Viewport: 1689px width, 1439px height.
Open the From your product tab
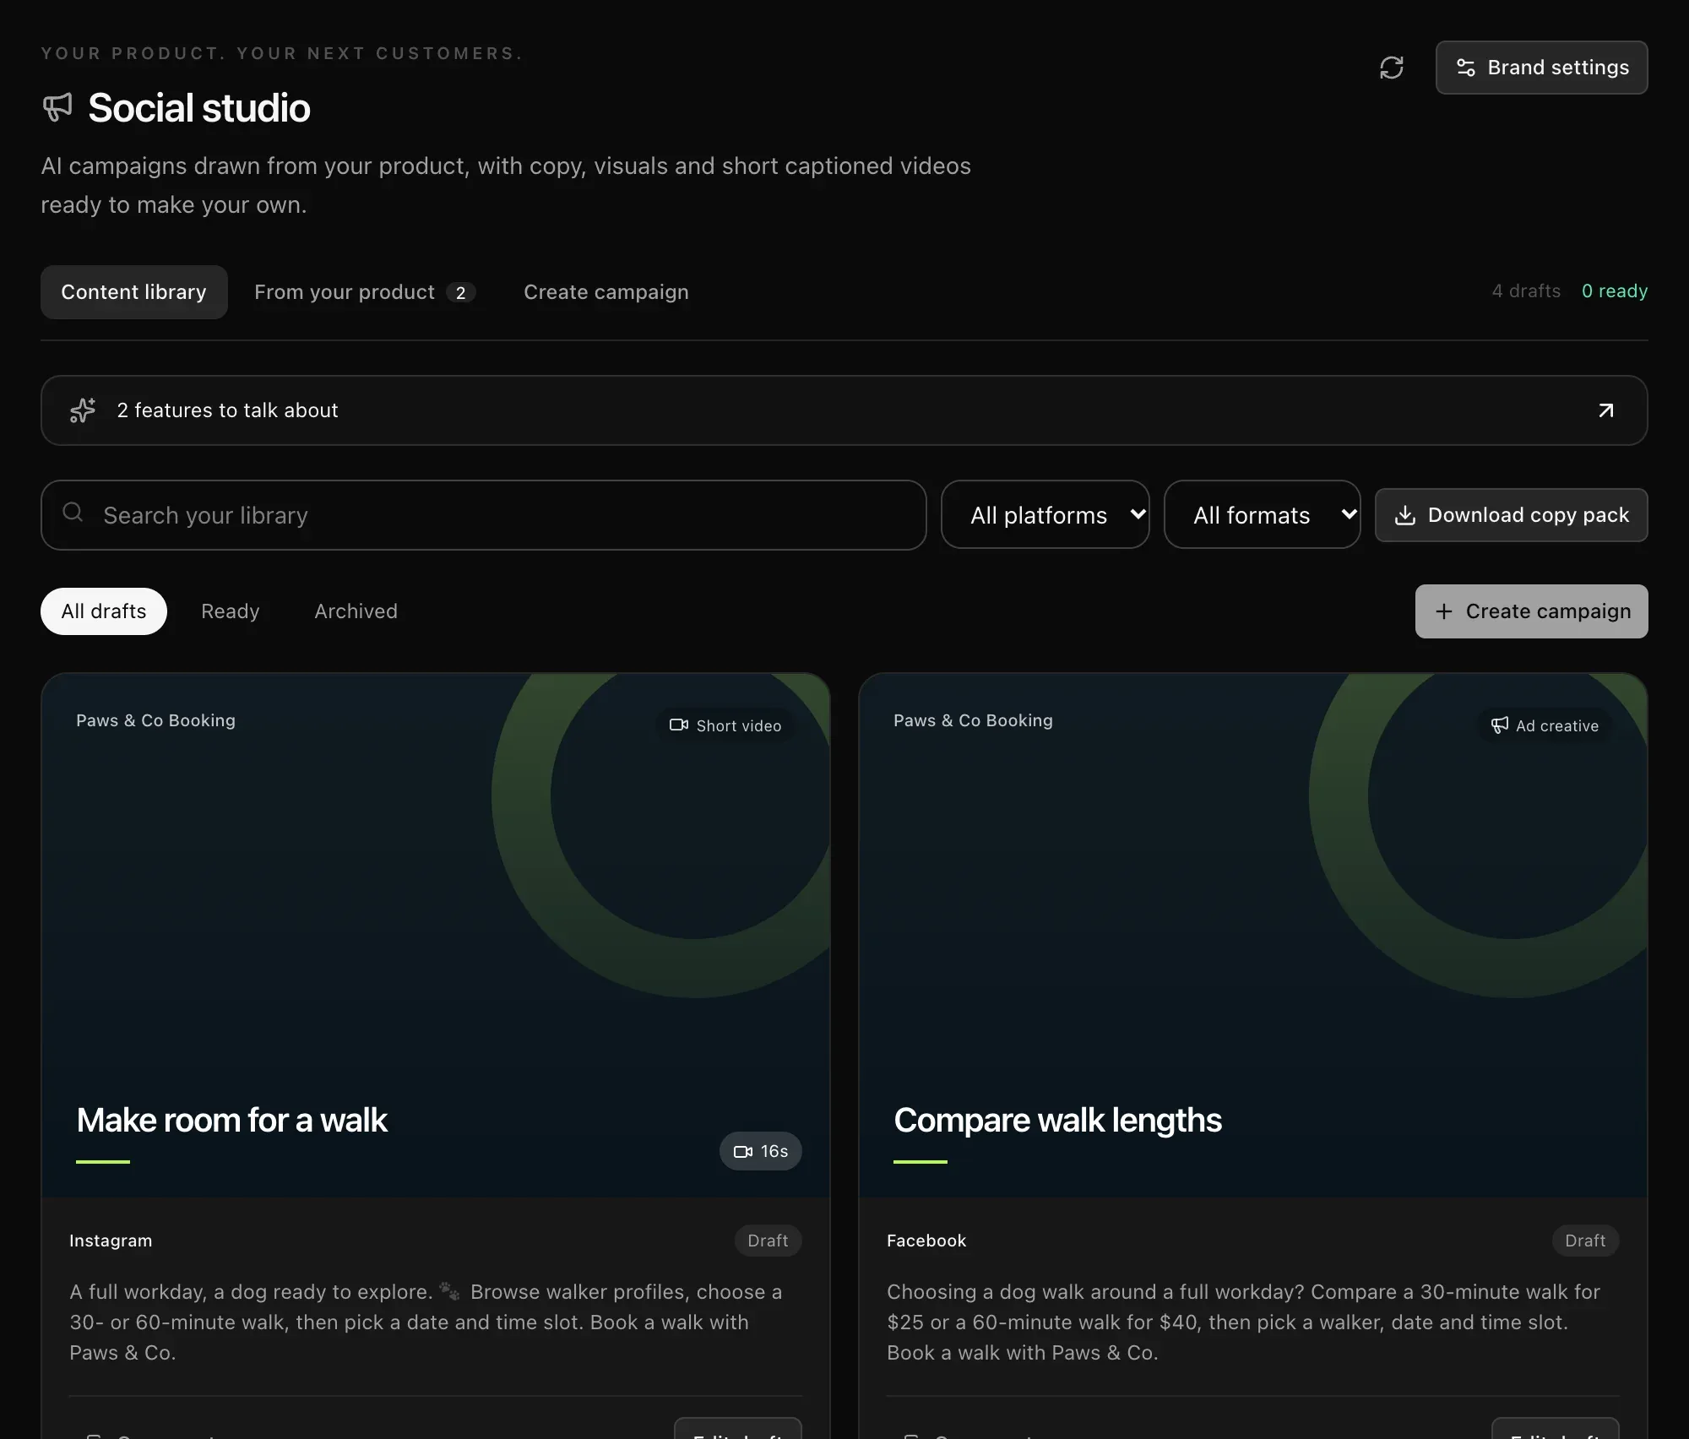pyautogui.click(x=365, y=292)
